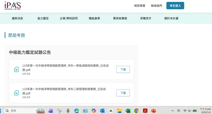Image resolution: width=212 pixels, height=114 pixels.
Task: Click the taskbar 搜尋 search box
Action: 25,111
